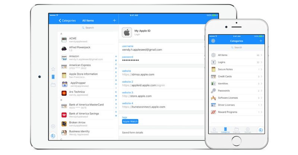Launch 1Browser globe icon on iPad
This screenshot has width=298, height=155.
coord(53,136)
